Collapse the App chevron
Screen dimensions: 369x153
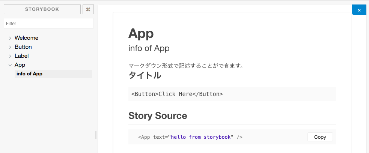(x=10, y=65)
